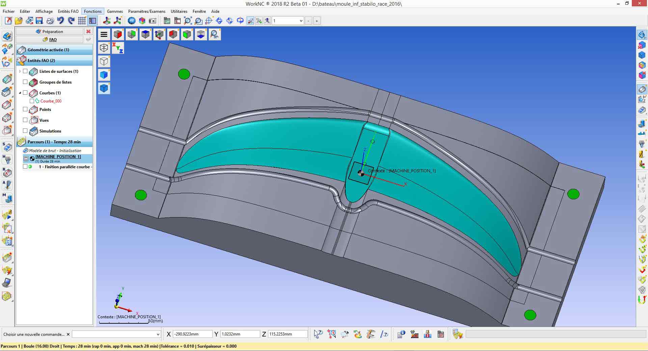The image size is (648, 351).
Task: Click the camera snapshot icon
Action: pos(153,21)
